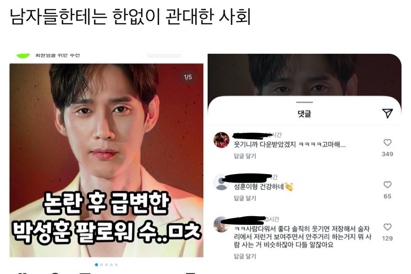411x274 pixels.
Task: Like the comment with 349 likes
Action: pyautogui.click(x=387, y=142)
